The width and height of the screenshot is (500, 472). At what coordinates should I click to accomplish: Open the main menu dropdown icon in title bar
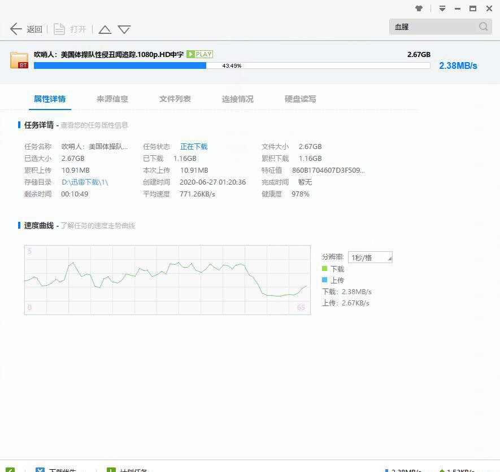442,8
